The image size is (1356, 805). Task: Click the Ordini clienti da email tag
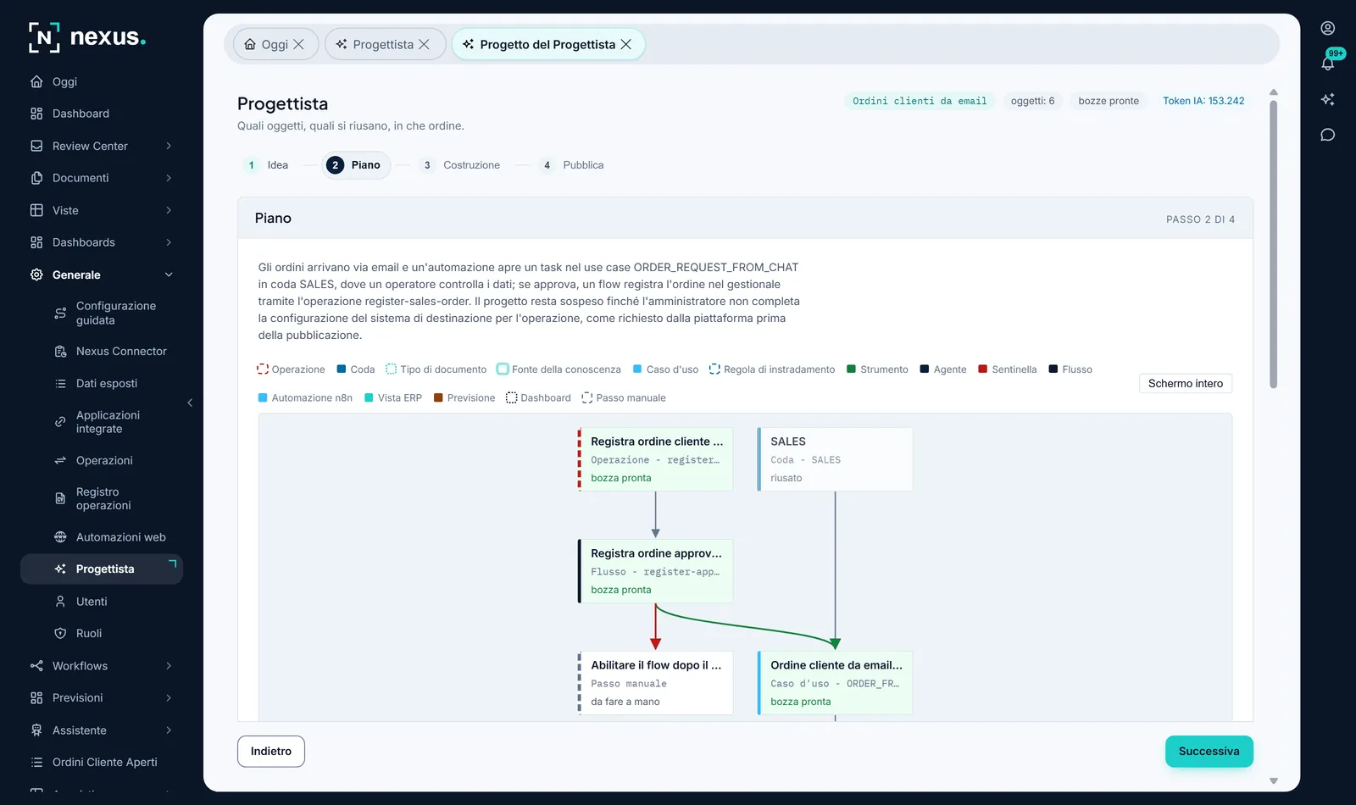[920, 101]
